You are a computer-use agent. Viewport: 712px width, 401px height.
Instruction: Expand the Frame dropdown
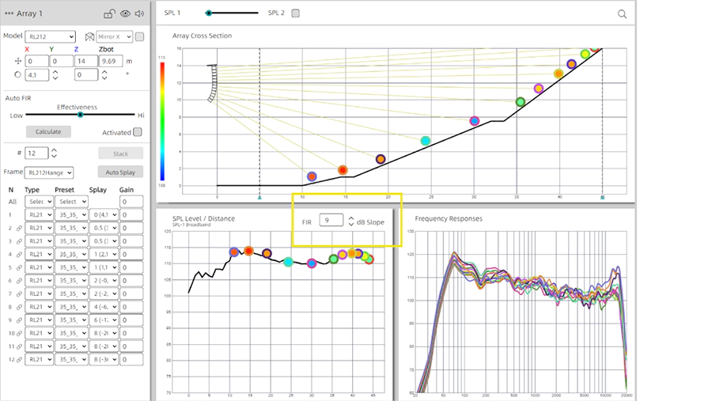[48, 172]
